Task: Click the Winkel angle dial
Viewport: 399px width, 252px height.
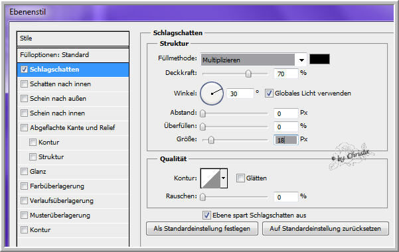Action: pos(212,94)
